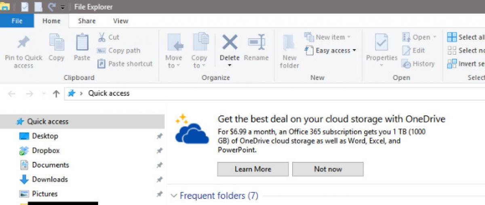This screenshot has height=205, width=485.
Task: Click the Quick access address bar field
Action: pyautogui.click(x=283, y=93)
